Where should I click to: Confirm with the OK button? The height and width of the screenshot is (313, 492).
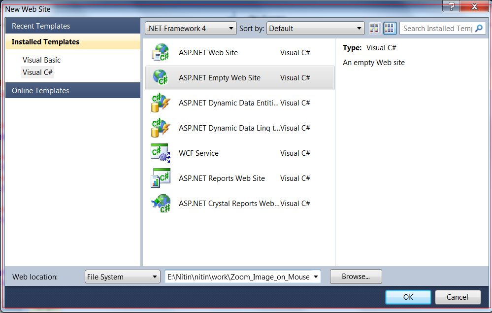click(x=408, y=297)
